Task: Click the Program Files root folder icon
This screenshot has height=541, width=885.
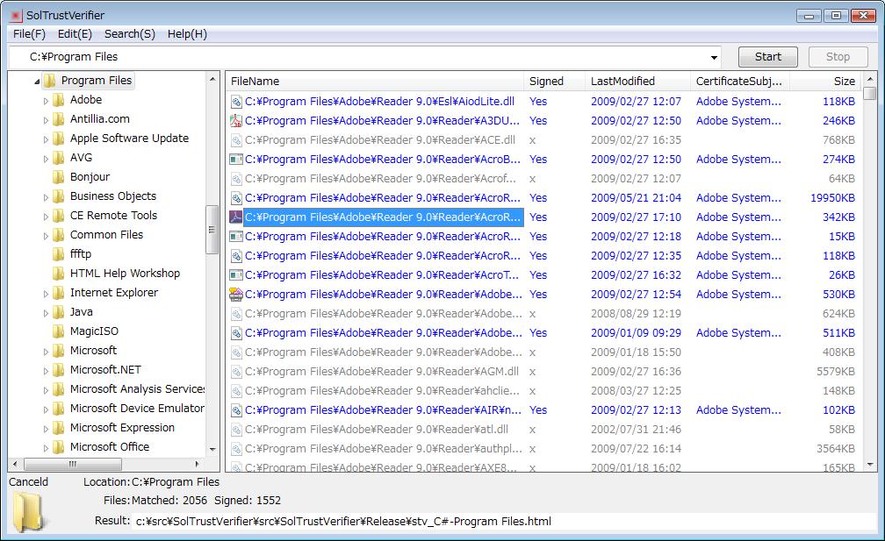Action: click(x=50, y=82)
